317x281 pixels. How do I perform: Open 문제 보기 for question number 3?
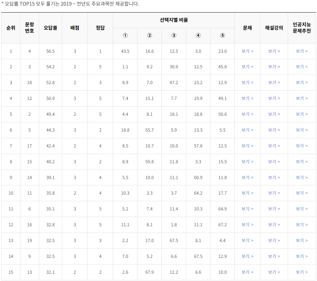[247, 67]
